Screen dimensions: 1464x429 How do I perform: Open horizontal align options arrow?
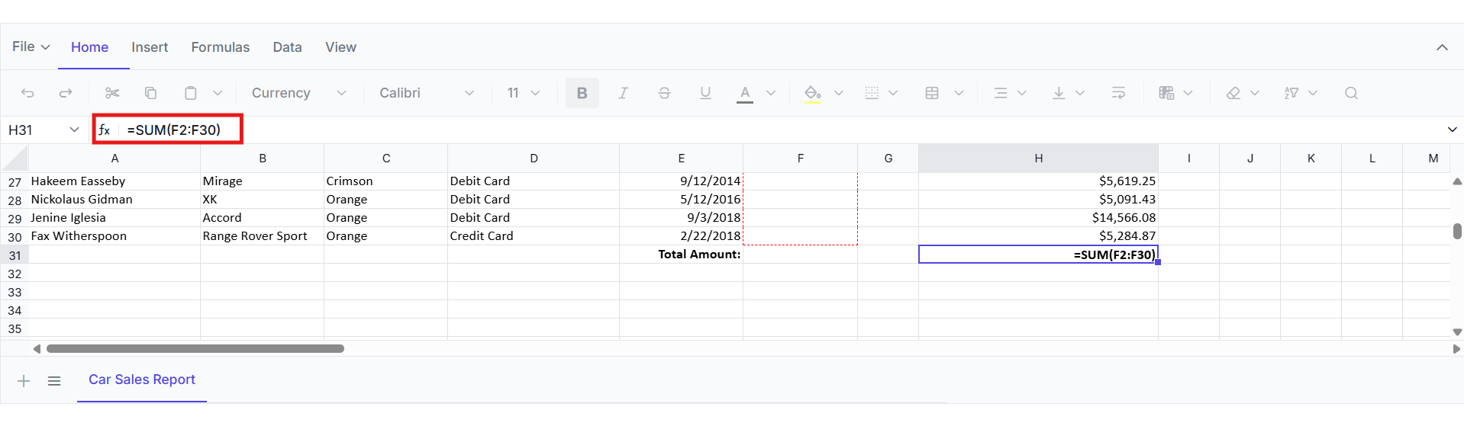(x=1022, y=93)
